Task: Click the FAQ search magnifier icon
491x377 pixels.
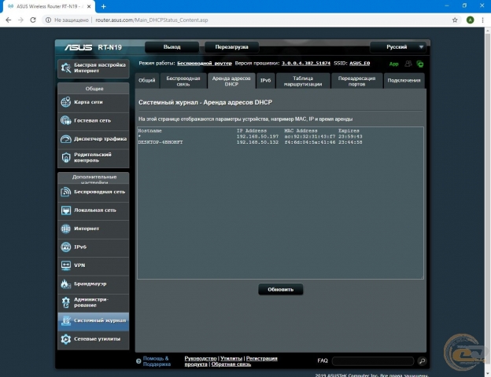Action: click(x=422, y=361)
